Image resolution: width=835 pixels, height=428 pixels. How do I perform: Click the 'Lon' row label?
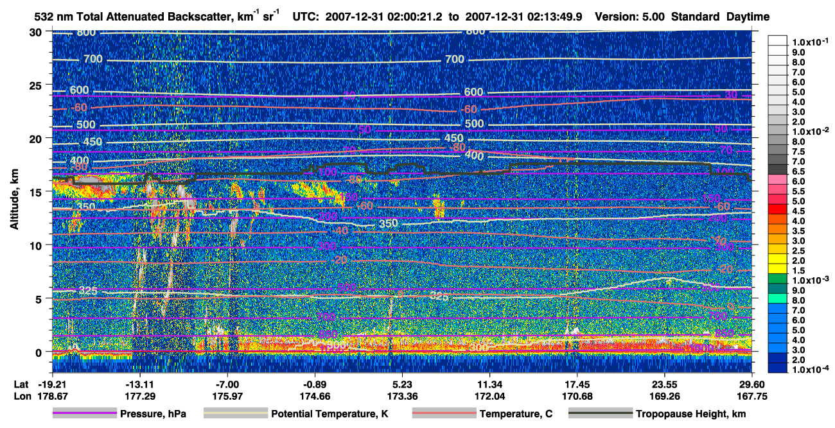click(21, 396)
